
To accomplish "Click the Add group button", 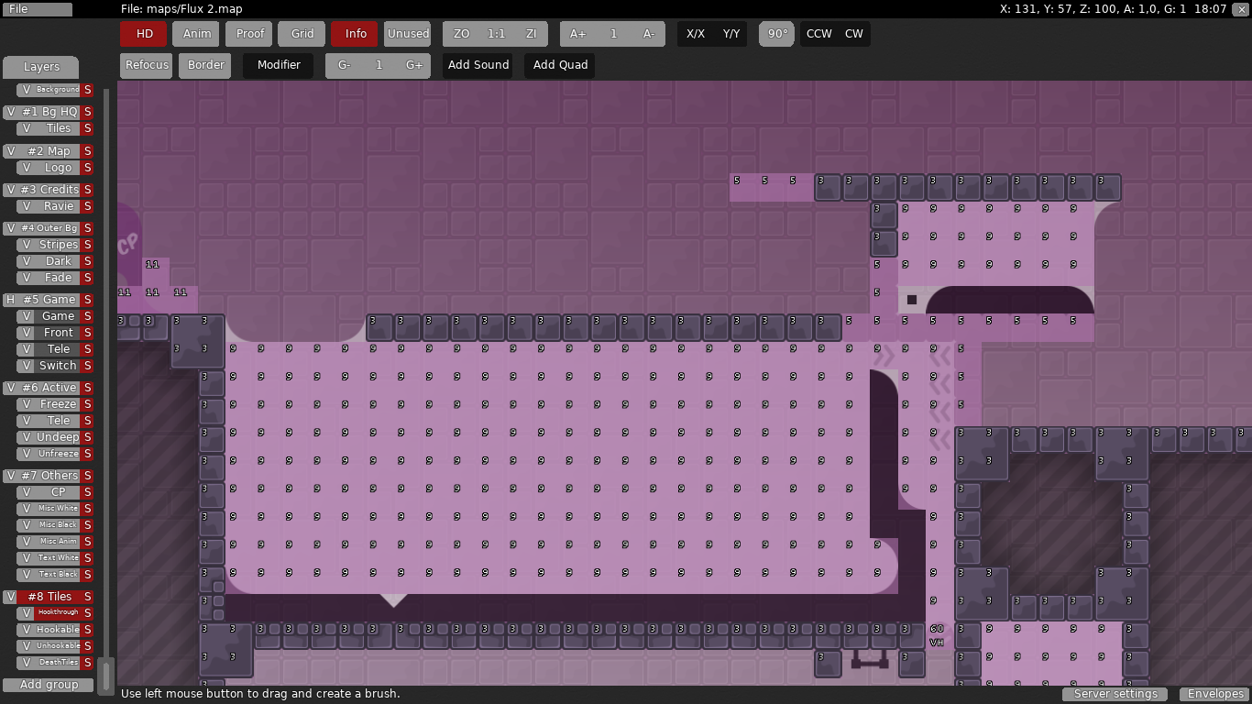I will click(x=49, y=685).
